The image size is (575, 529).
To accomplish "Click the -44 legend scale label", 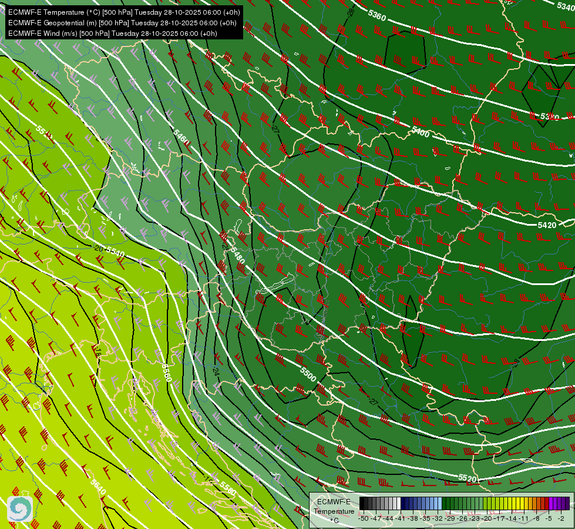I will (388, 519).
